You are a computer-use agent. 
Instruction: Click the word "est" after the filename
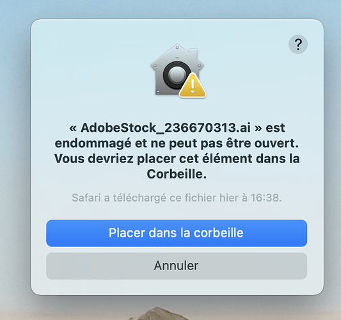[275, 128]
